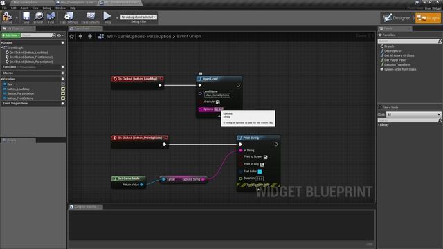Navigate back with the graph left arrow
443x249 pixels.
(80, 36)
